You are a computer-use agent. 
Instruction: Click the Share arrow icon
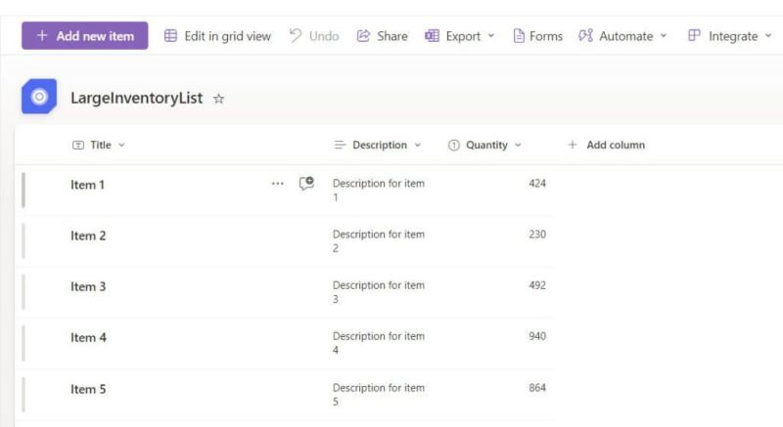[x=363, y=36]
